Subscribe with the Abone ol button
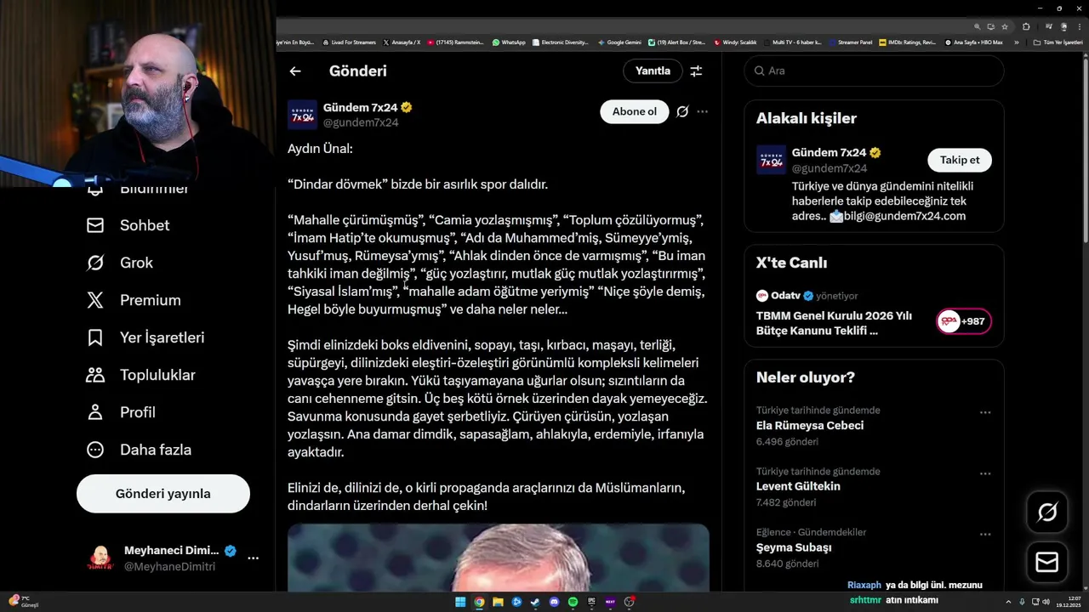The image size is (1089, 612). pos(635,111)
